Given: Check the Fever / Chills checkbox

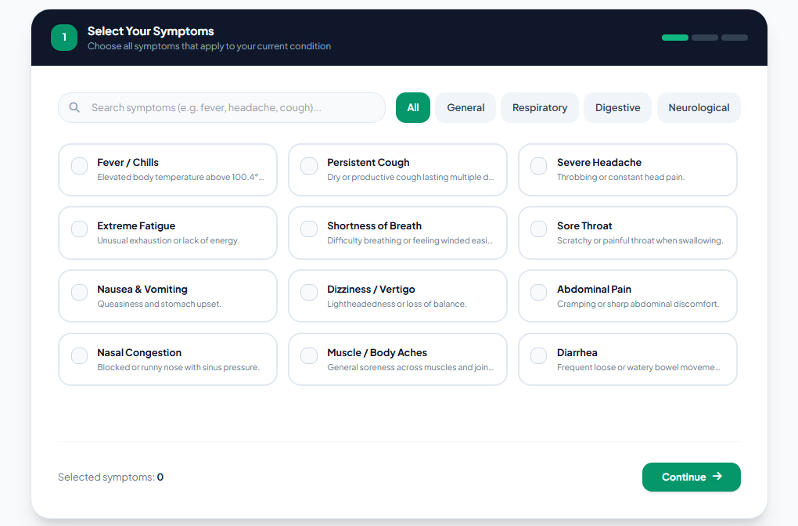Looking at the screenshot, I should 79,166.
